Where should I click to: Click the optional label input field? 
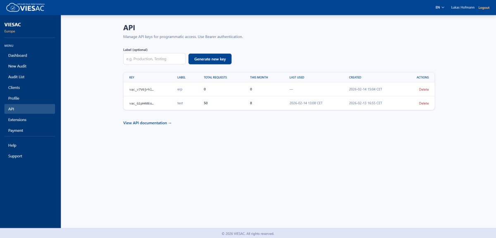154,59
